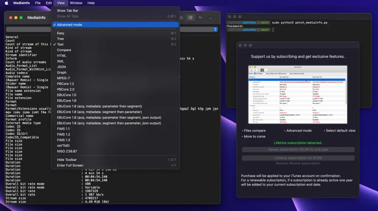Select PBCore 1.2 output

point(115,84)
